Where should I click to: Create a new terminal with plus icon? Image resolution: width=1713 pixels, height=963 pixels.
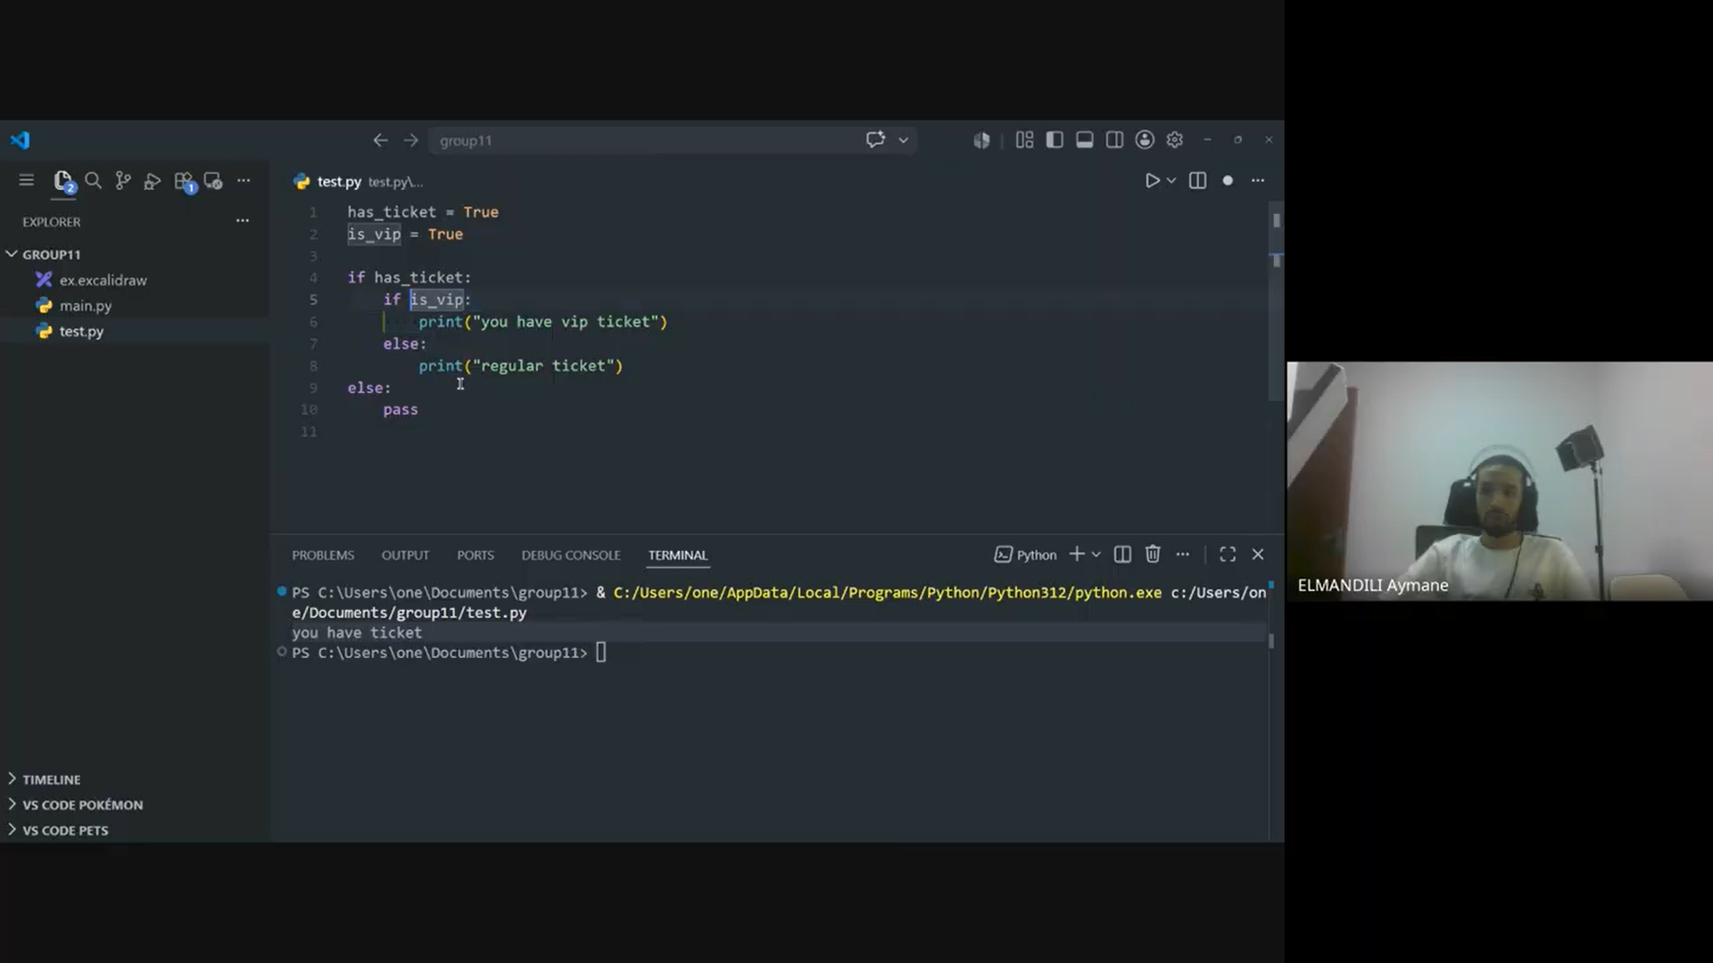tap(1077, 555)
